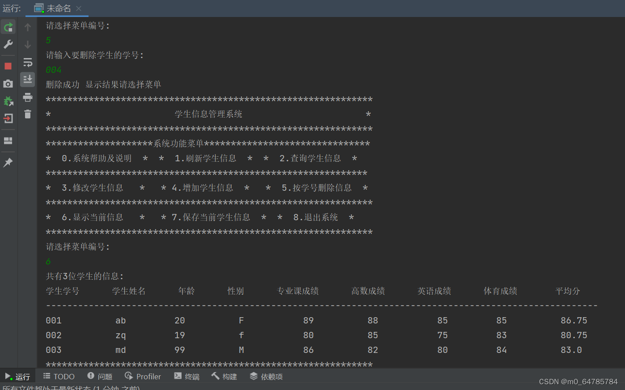This screenshot has height=390, width=625.
Task: Toggle soft-wrap console output
Action: pos(28,62)
